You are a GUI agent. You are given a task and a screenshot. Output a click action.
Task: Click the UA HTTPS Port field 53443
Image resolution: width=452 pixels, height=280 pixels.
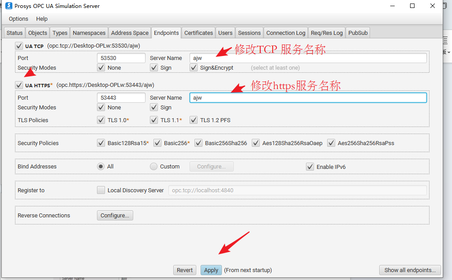[121, 98]
